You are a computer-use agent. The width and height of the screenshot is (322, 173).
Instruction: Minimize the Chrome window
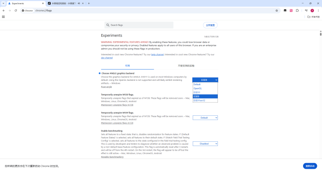(x=303, y=3)
